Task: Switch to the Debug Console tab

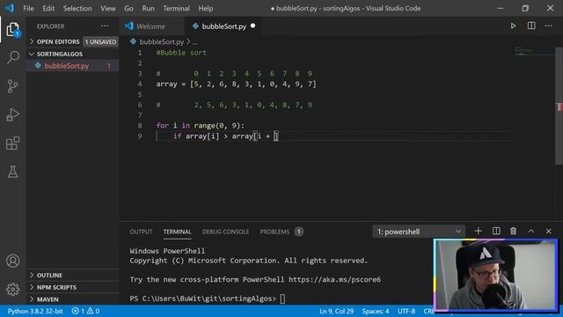Action: (x=225, y=232)
